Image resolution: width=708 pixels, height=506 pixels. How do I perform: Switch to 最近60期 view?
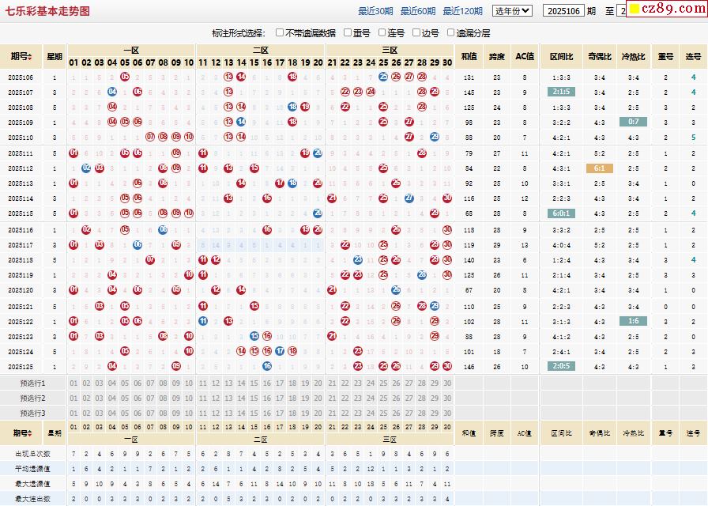[417, 11]
